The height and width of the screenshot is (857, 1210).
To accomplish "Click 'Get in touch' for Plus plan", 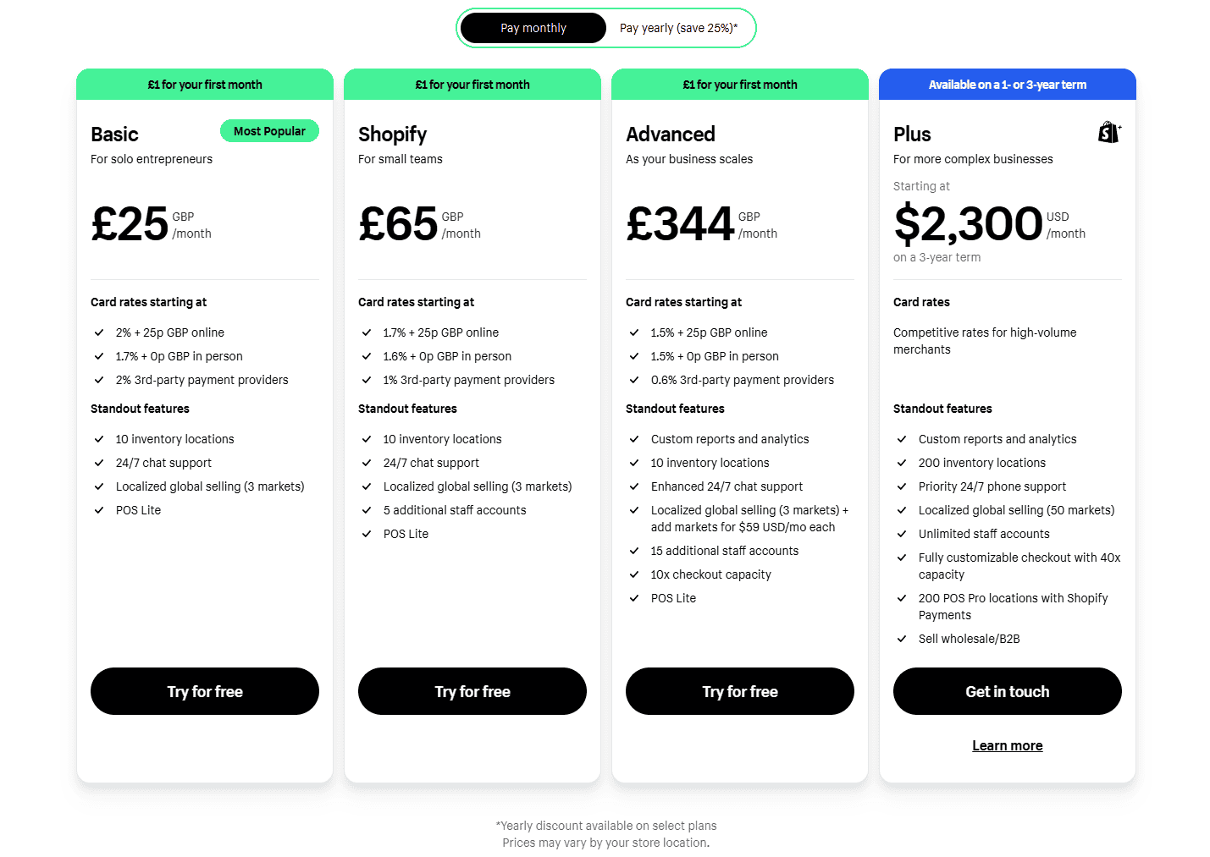I will [1008, 691].
